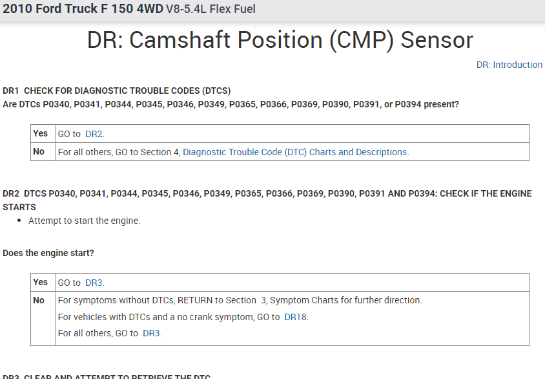Image resolution: width=545 pixels, height=379 pixels.
Task: Open Diagnostic Trouble Code (DTC) Charts and Descriptions
Action: coord(295,153)
